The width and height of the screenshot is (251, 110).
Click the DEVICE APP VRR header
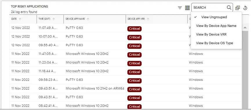(x=136, y=19)
